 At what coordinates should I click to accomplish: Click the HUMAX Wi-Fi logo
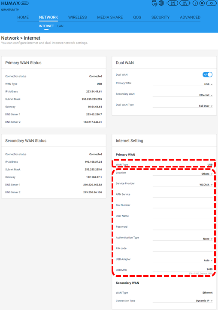pos(15,3)
